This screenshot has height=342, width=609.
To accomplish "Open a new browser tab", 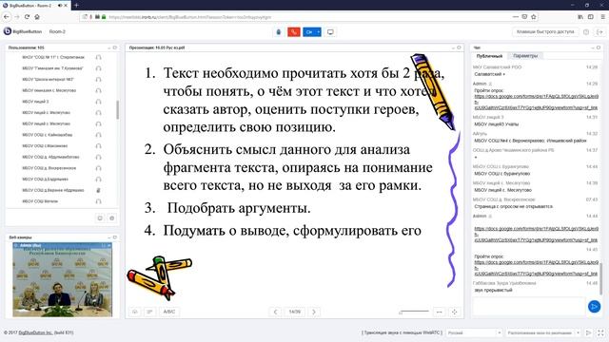I will 76,5.
